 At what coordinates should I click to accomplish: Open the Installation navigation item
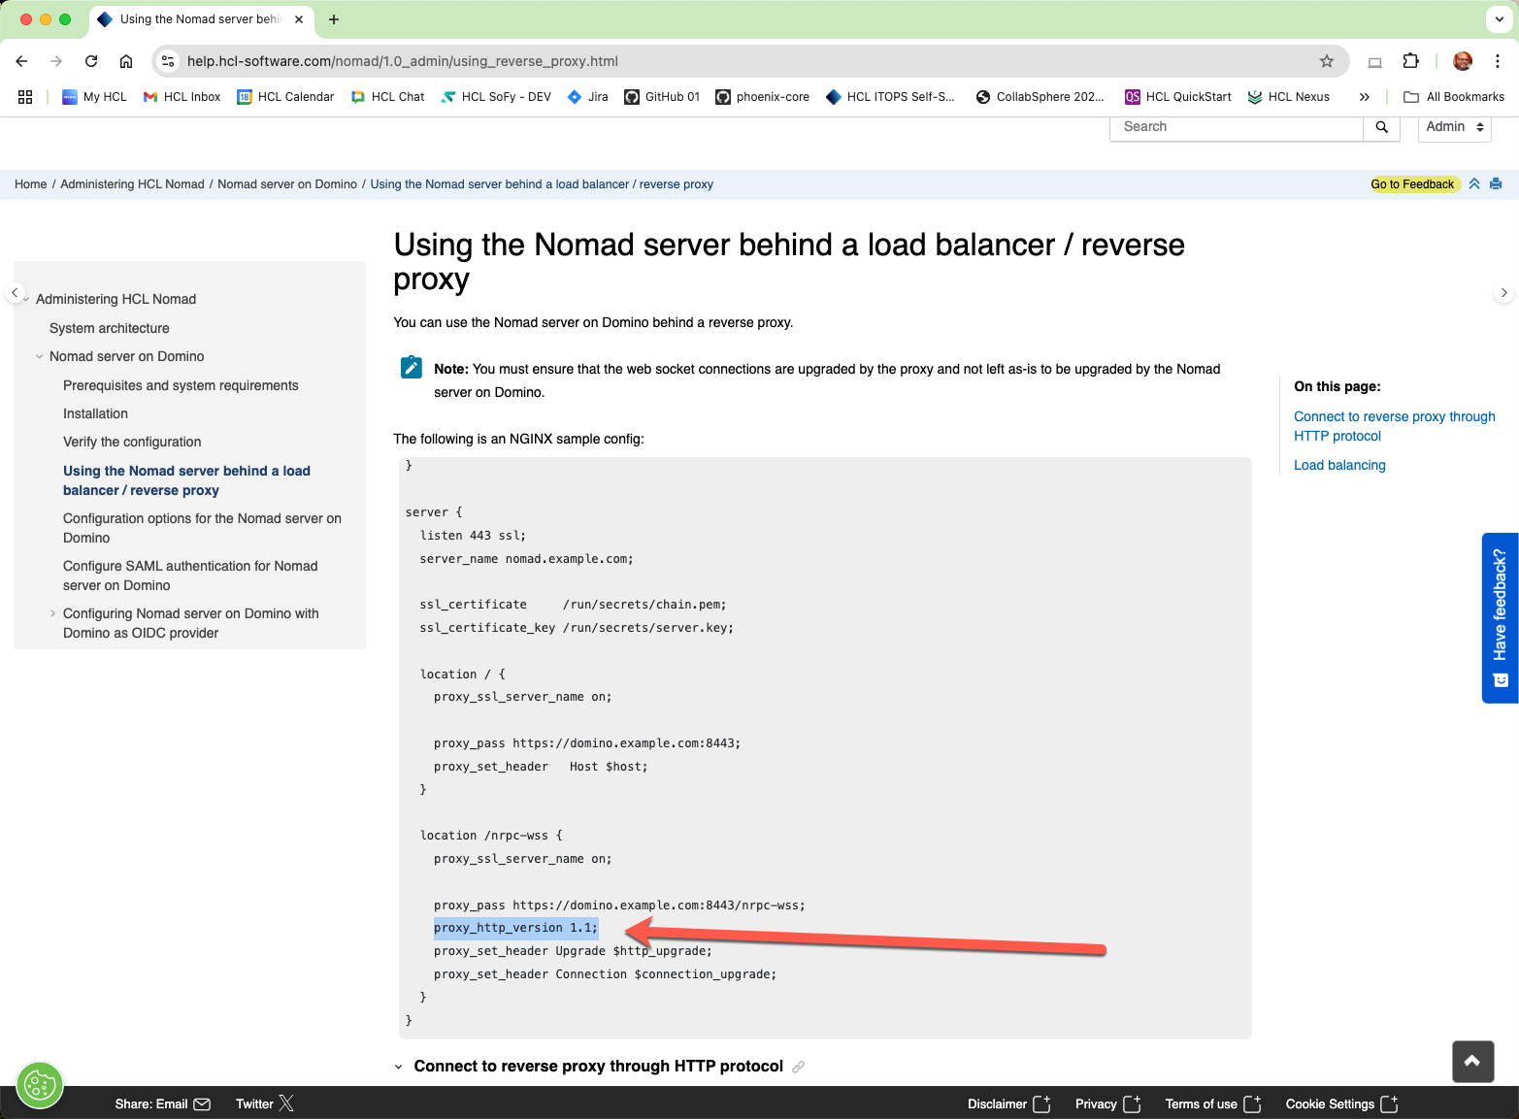click(x=95, y=413)
